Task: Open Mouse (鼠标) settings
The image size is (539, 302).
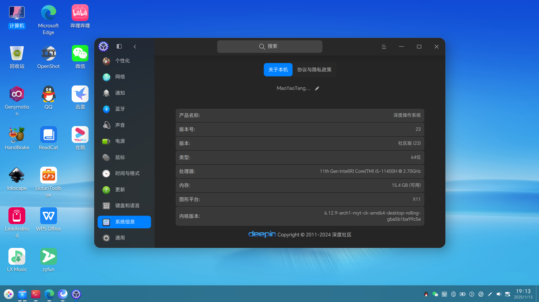Action: pos(124,157)
